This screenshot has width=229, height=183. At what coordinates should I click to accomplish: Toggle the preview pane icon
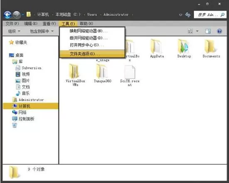[x=208, y=31]
